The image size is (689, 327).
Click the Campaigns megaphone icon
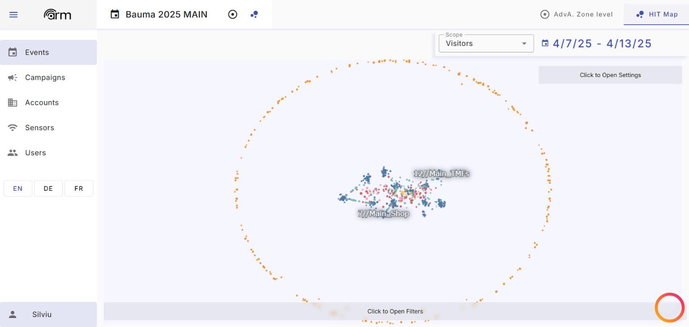(x=13, y=77)
